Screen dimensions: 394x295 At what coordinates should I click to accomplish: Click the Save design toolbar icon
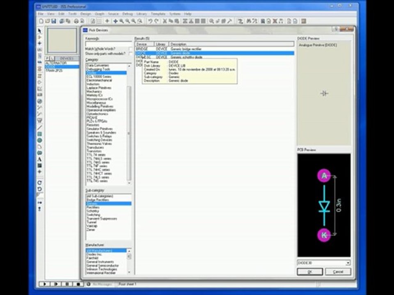click(x=53, y=21)
